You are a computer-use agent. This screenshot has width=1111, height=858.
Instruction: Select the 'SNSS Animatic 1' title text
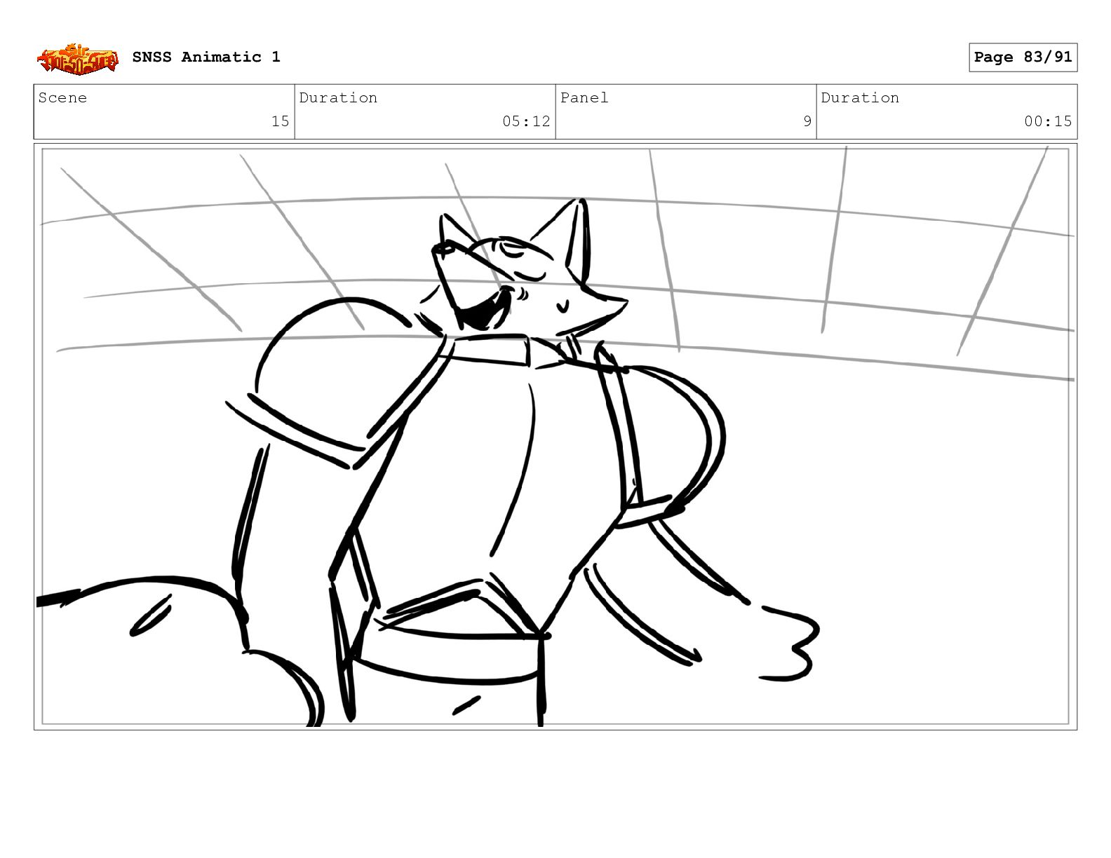(206, 57)
